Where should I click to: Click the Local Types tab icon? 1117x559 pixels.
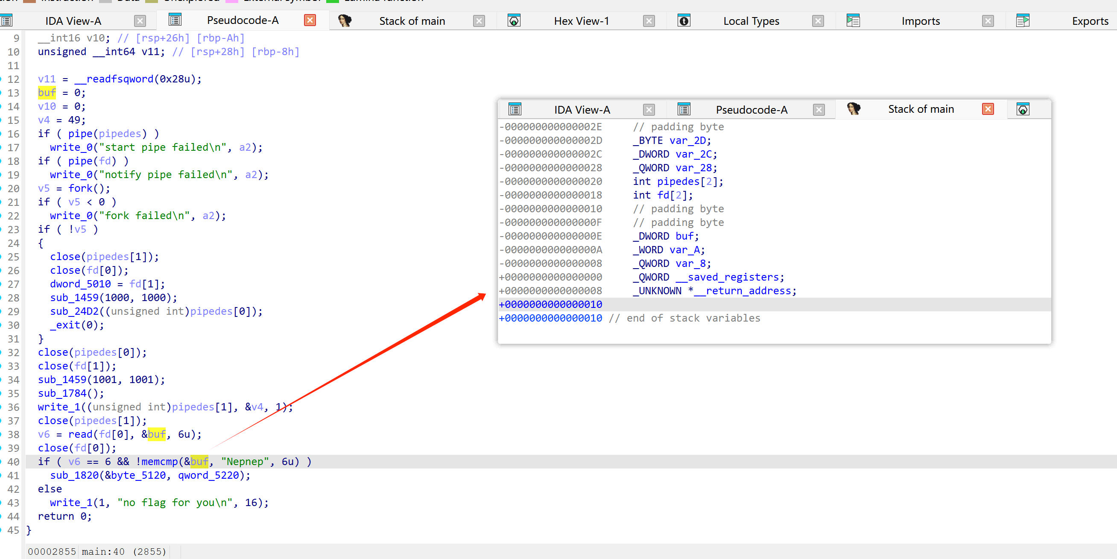[684, 20]
